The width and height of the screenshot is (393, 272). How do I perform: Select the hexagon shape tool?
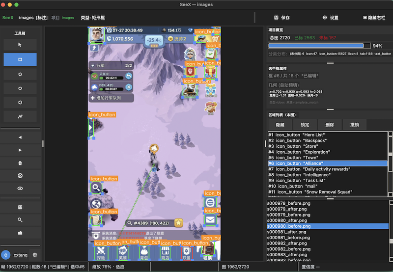[20, 102]
